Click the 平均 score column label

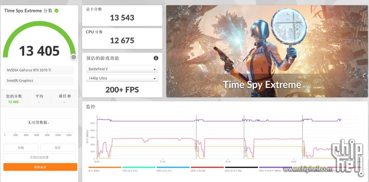pyautogui.click(x=39, y=96)
